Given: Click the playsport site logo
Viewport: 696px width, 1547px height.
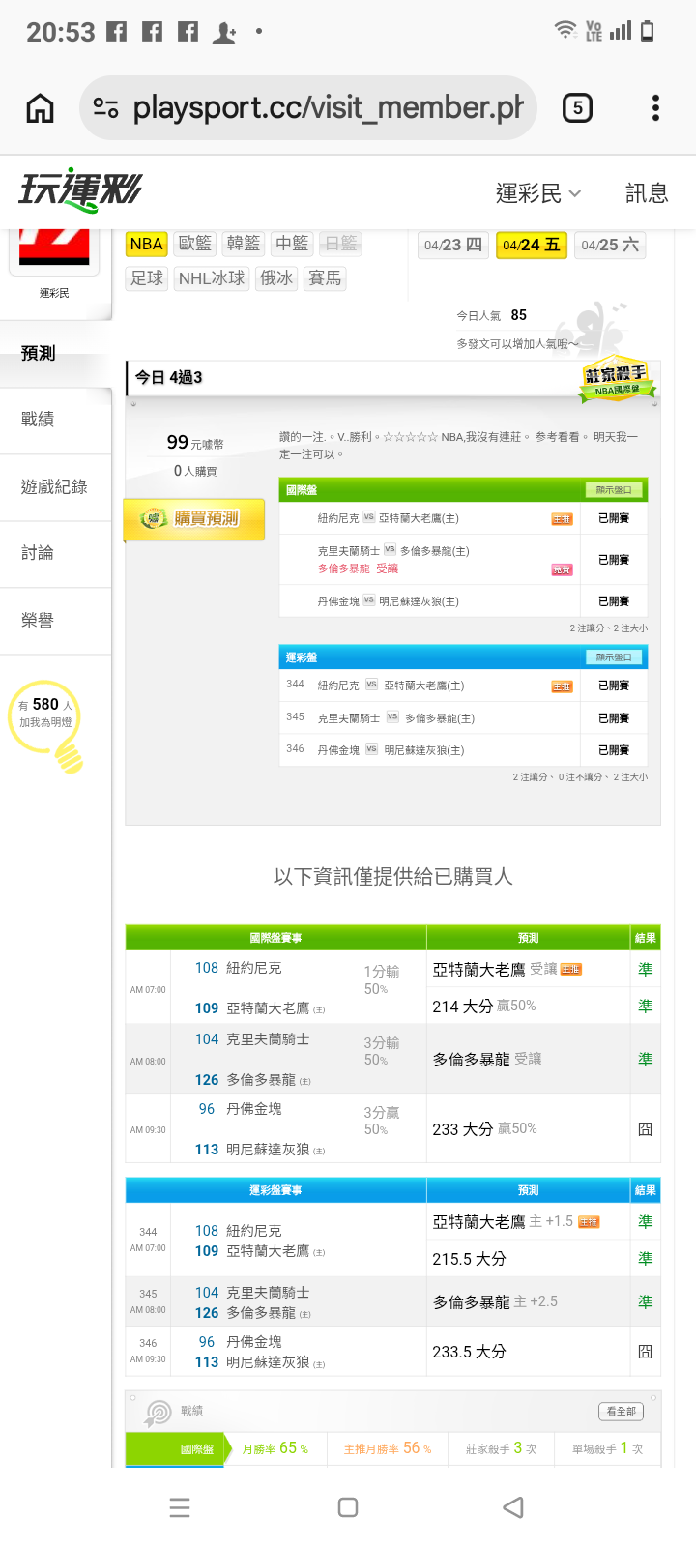Looking at the screenshot, I should pyautogui.click(x=80, y=190).
